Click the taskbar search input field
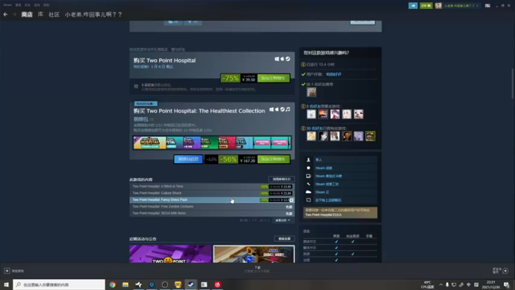The width and height of the screenshot is (515, 290). 59,284
